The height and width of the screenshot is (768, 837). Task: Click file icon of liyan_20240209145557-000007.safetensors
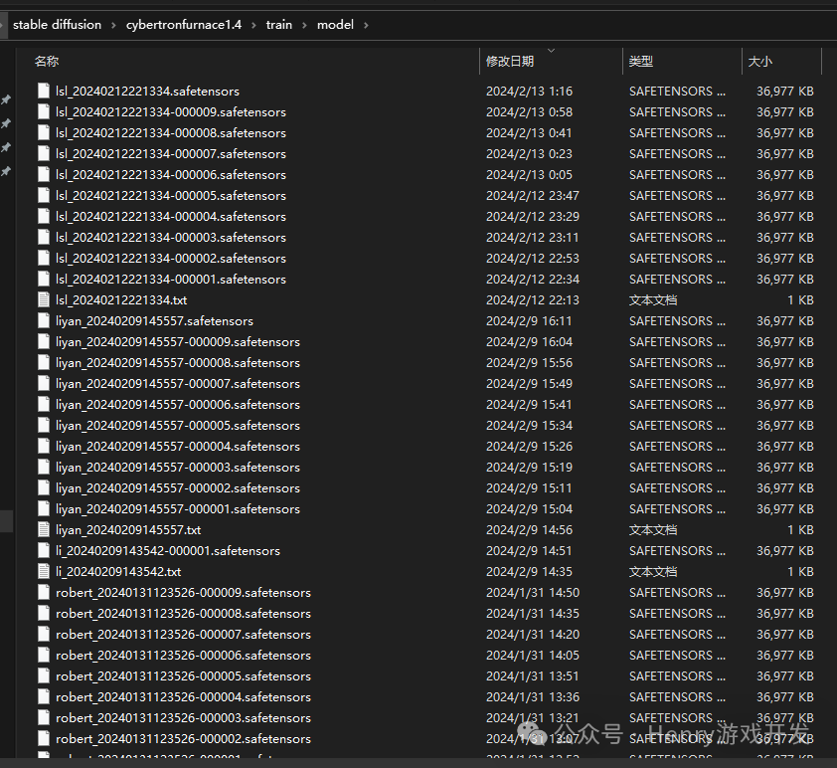[43, 383]
